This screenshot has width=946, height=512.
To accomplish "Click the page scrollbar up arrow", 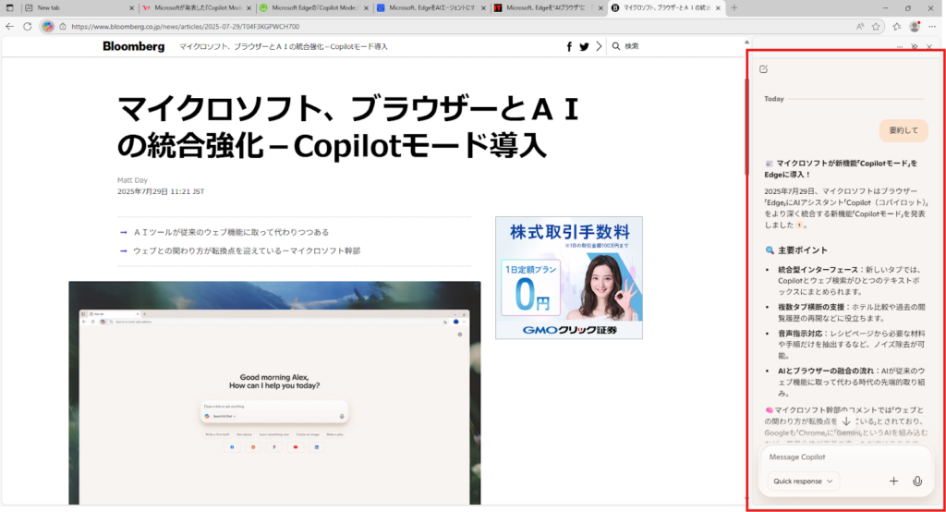I will 746,43.
